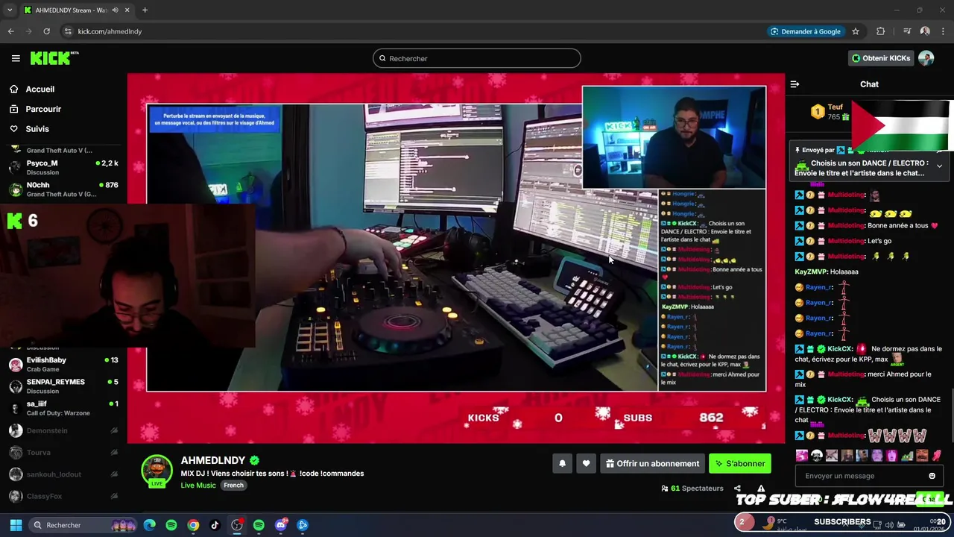Open Psyco_M followed channel
954x537 pixels.
tap(63, 167)
